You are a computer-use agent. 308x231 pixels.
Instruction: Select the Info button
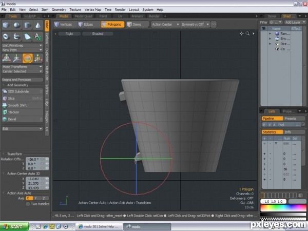[294, 132]
